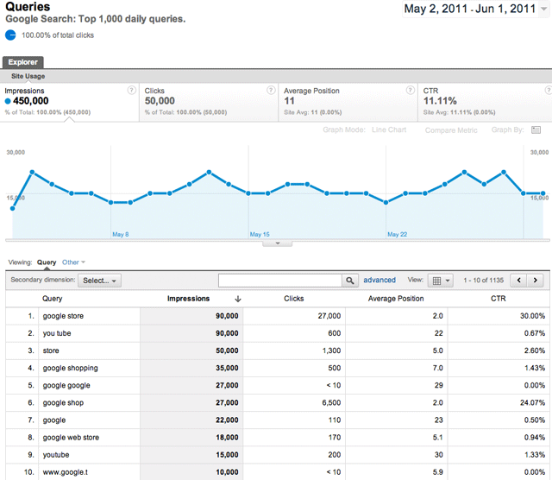Open the Secondary dimension Select dropdown
Image resolution: width=552 pixels, height=480 pixels.
tap(99, 281)
